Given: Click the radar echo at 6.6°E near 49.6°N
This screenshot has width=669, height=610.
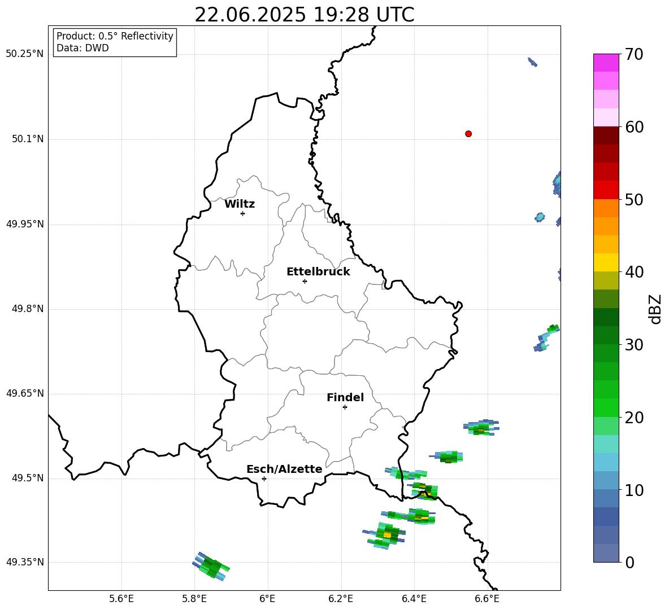Looking at the screenshot, I should (482, 427).
